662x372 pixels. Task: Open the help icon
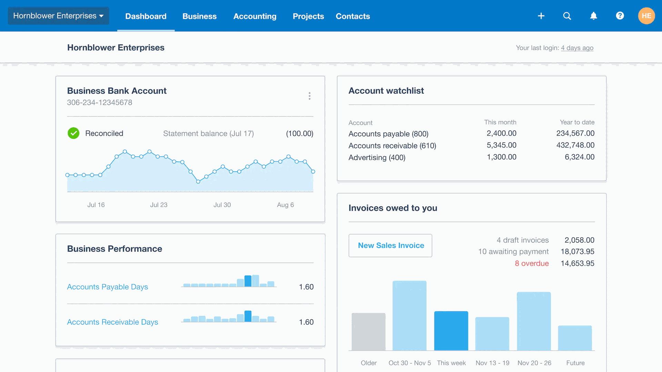pos(620,16)
